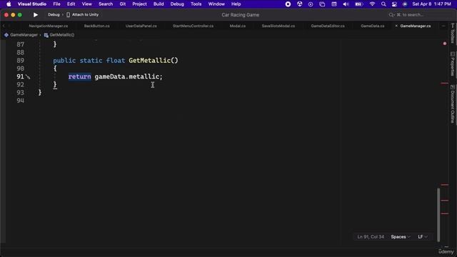Click the screen recording stop icon in menu bar
The height and width of the screenshot is (257, 457).
(288, 4)
